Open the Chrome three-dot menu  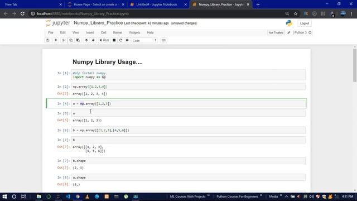point(351,13)
